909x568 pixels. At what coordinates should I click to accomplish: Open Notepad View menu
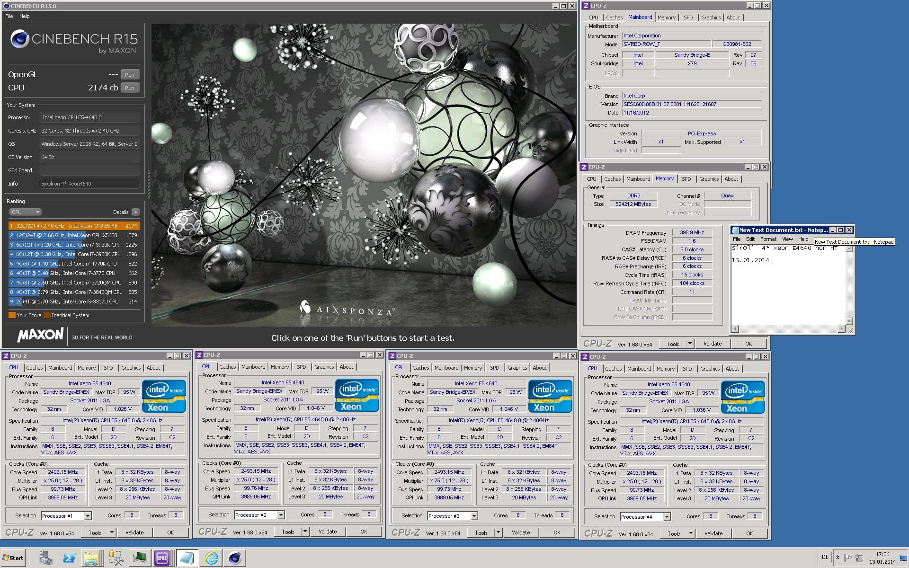tap(787, 239)
